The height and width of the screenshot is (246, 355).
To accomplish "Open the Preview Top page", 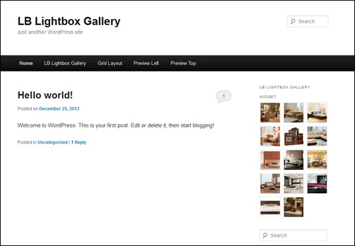I will [x=183, y=63].
